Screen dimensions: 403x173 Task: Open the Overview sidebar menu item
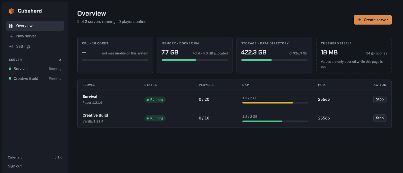[35, 26]
